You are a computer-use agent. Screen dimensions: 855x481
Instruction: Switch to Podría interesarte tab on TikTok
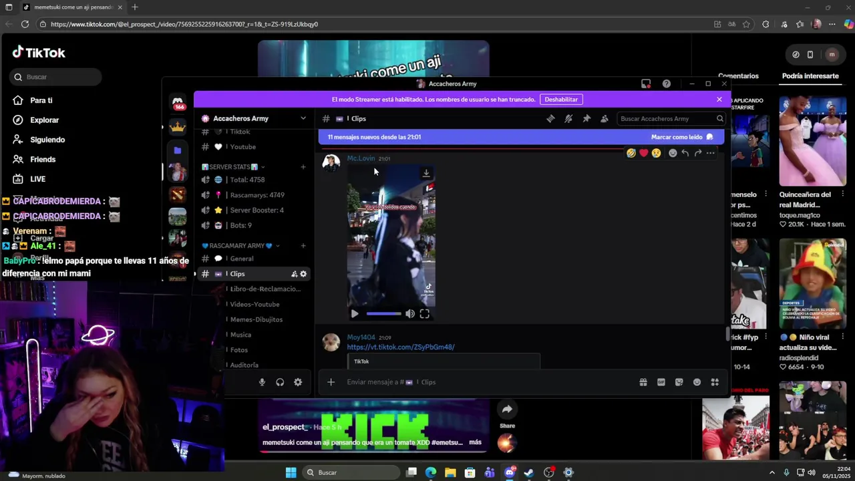click(x=810, y=76)
